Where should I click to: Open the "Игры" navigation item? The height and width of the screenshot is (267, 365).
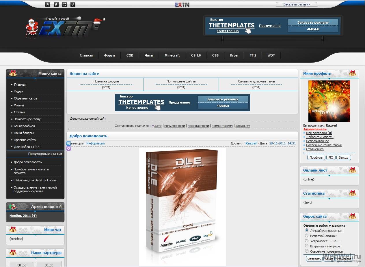pyautogui.click(x=234, y=55)
